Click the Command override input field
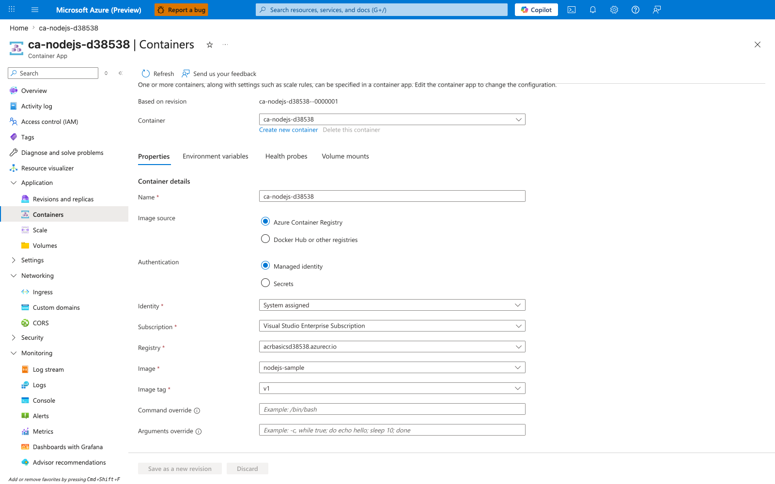 coord(392,409)
